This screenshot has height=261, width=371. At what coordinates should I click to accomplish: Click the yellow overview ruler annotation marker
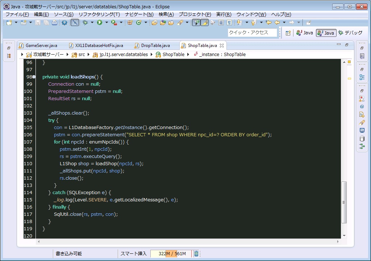349,78
